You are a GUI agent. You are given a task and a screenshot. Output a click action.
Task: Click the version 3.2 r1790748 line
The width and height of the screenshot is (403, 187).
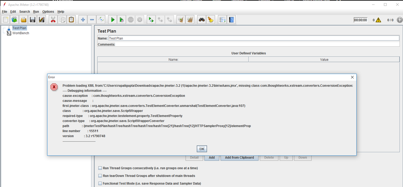click(84, 136)
